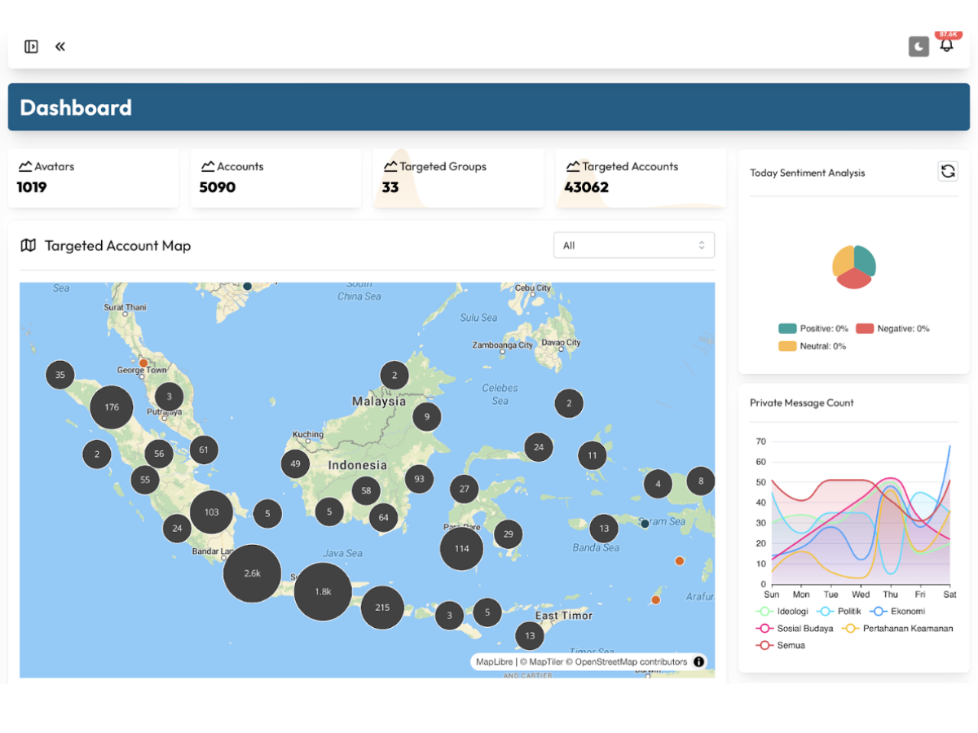Collapse navigation using double-chevron icon
Screen dimensions: 978x733
pyautogui.click(x=59, y=46)
